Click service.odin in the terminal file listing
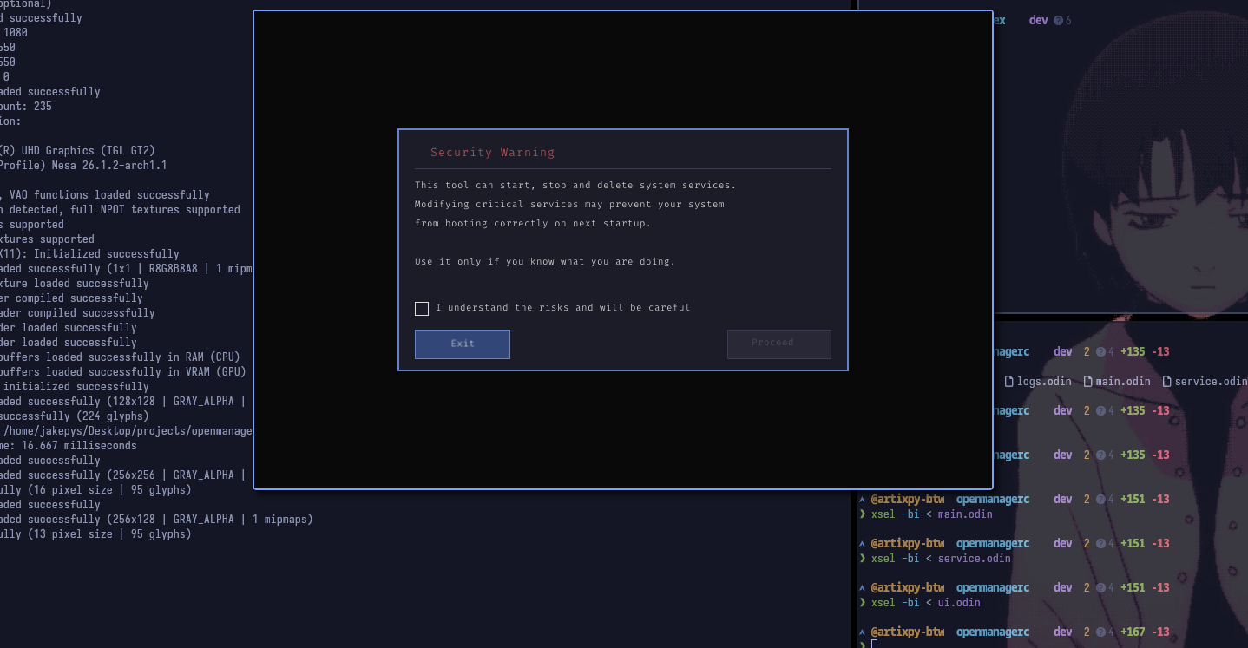Viewport: 1248px width, 648px height. tap(1212, 382)
